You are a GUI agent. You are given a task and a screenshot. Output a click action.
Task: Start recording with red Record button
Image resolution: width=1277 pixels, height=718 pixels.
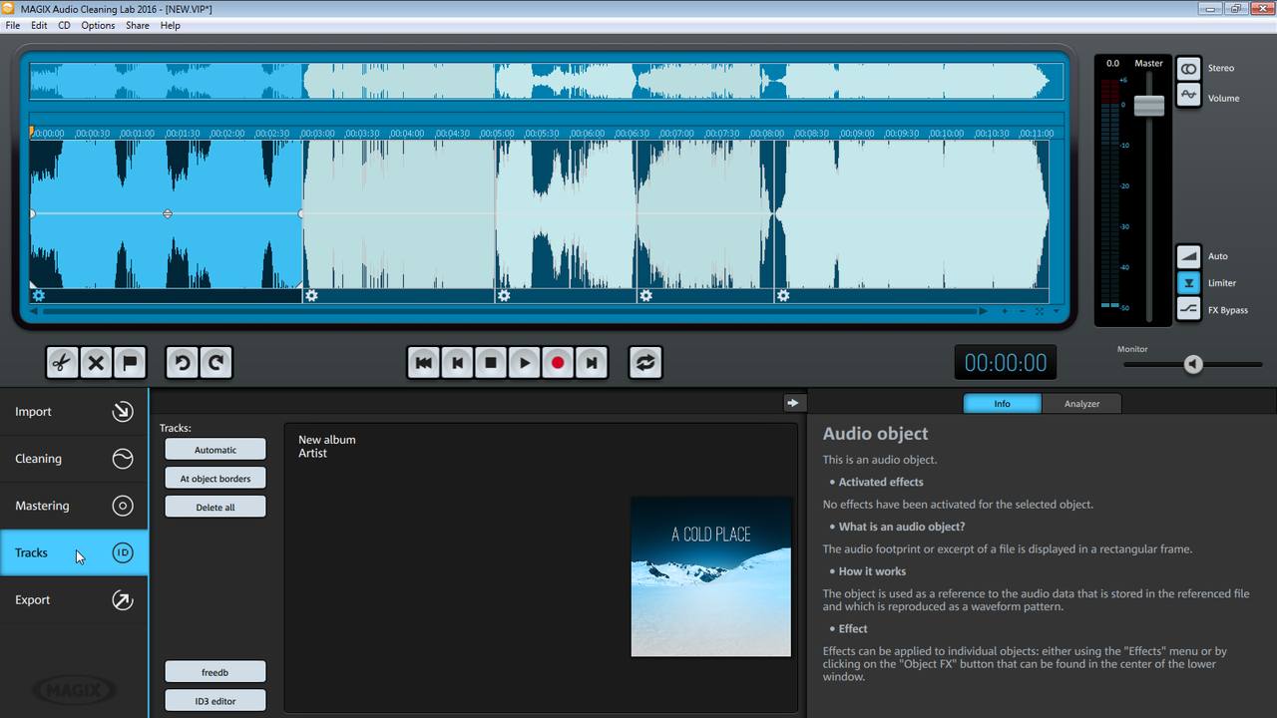click(558, 363)
